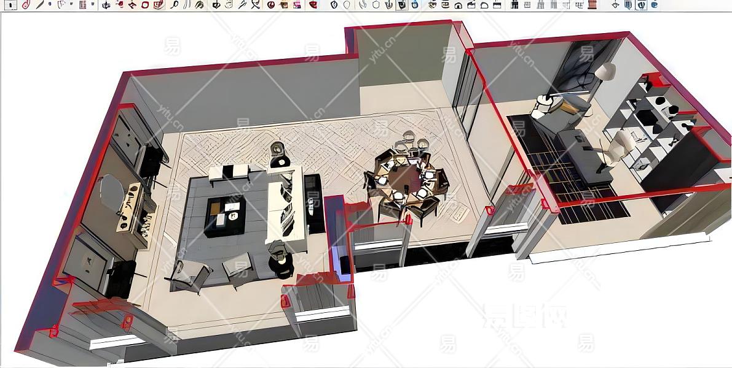Choose the Text label tool
The width and height of the screenshot is (732, 368).
pyautogui.click(x=187, y=5)
